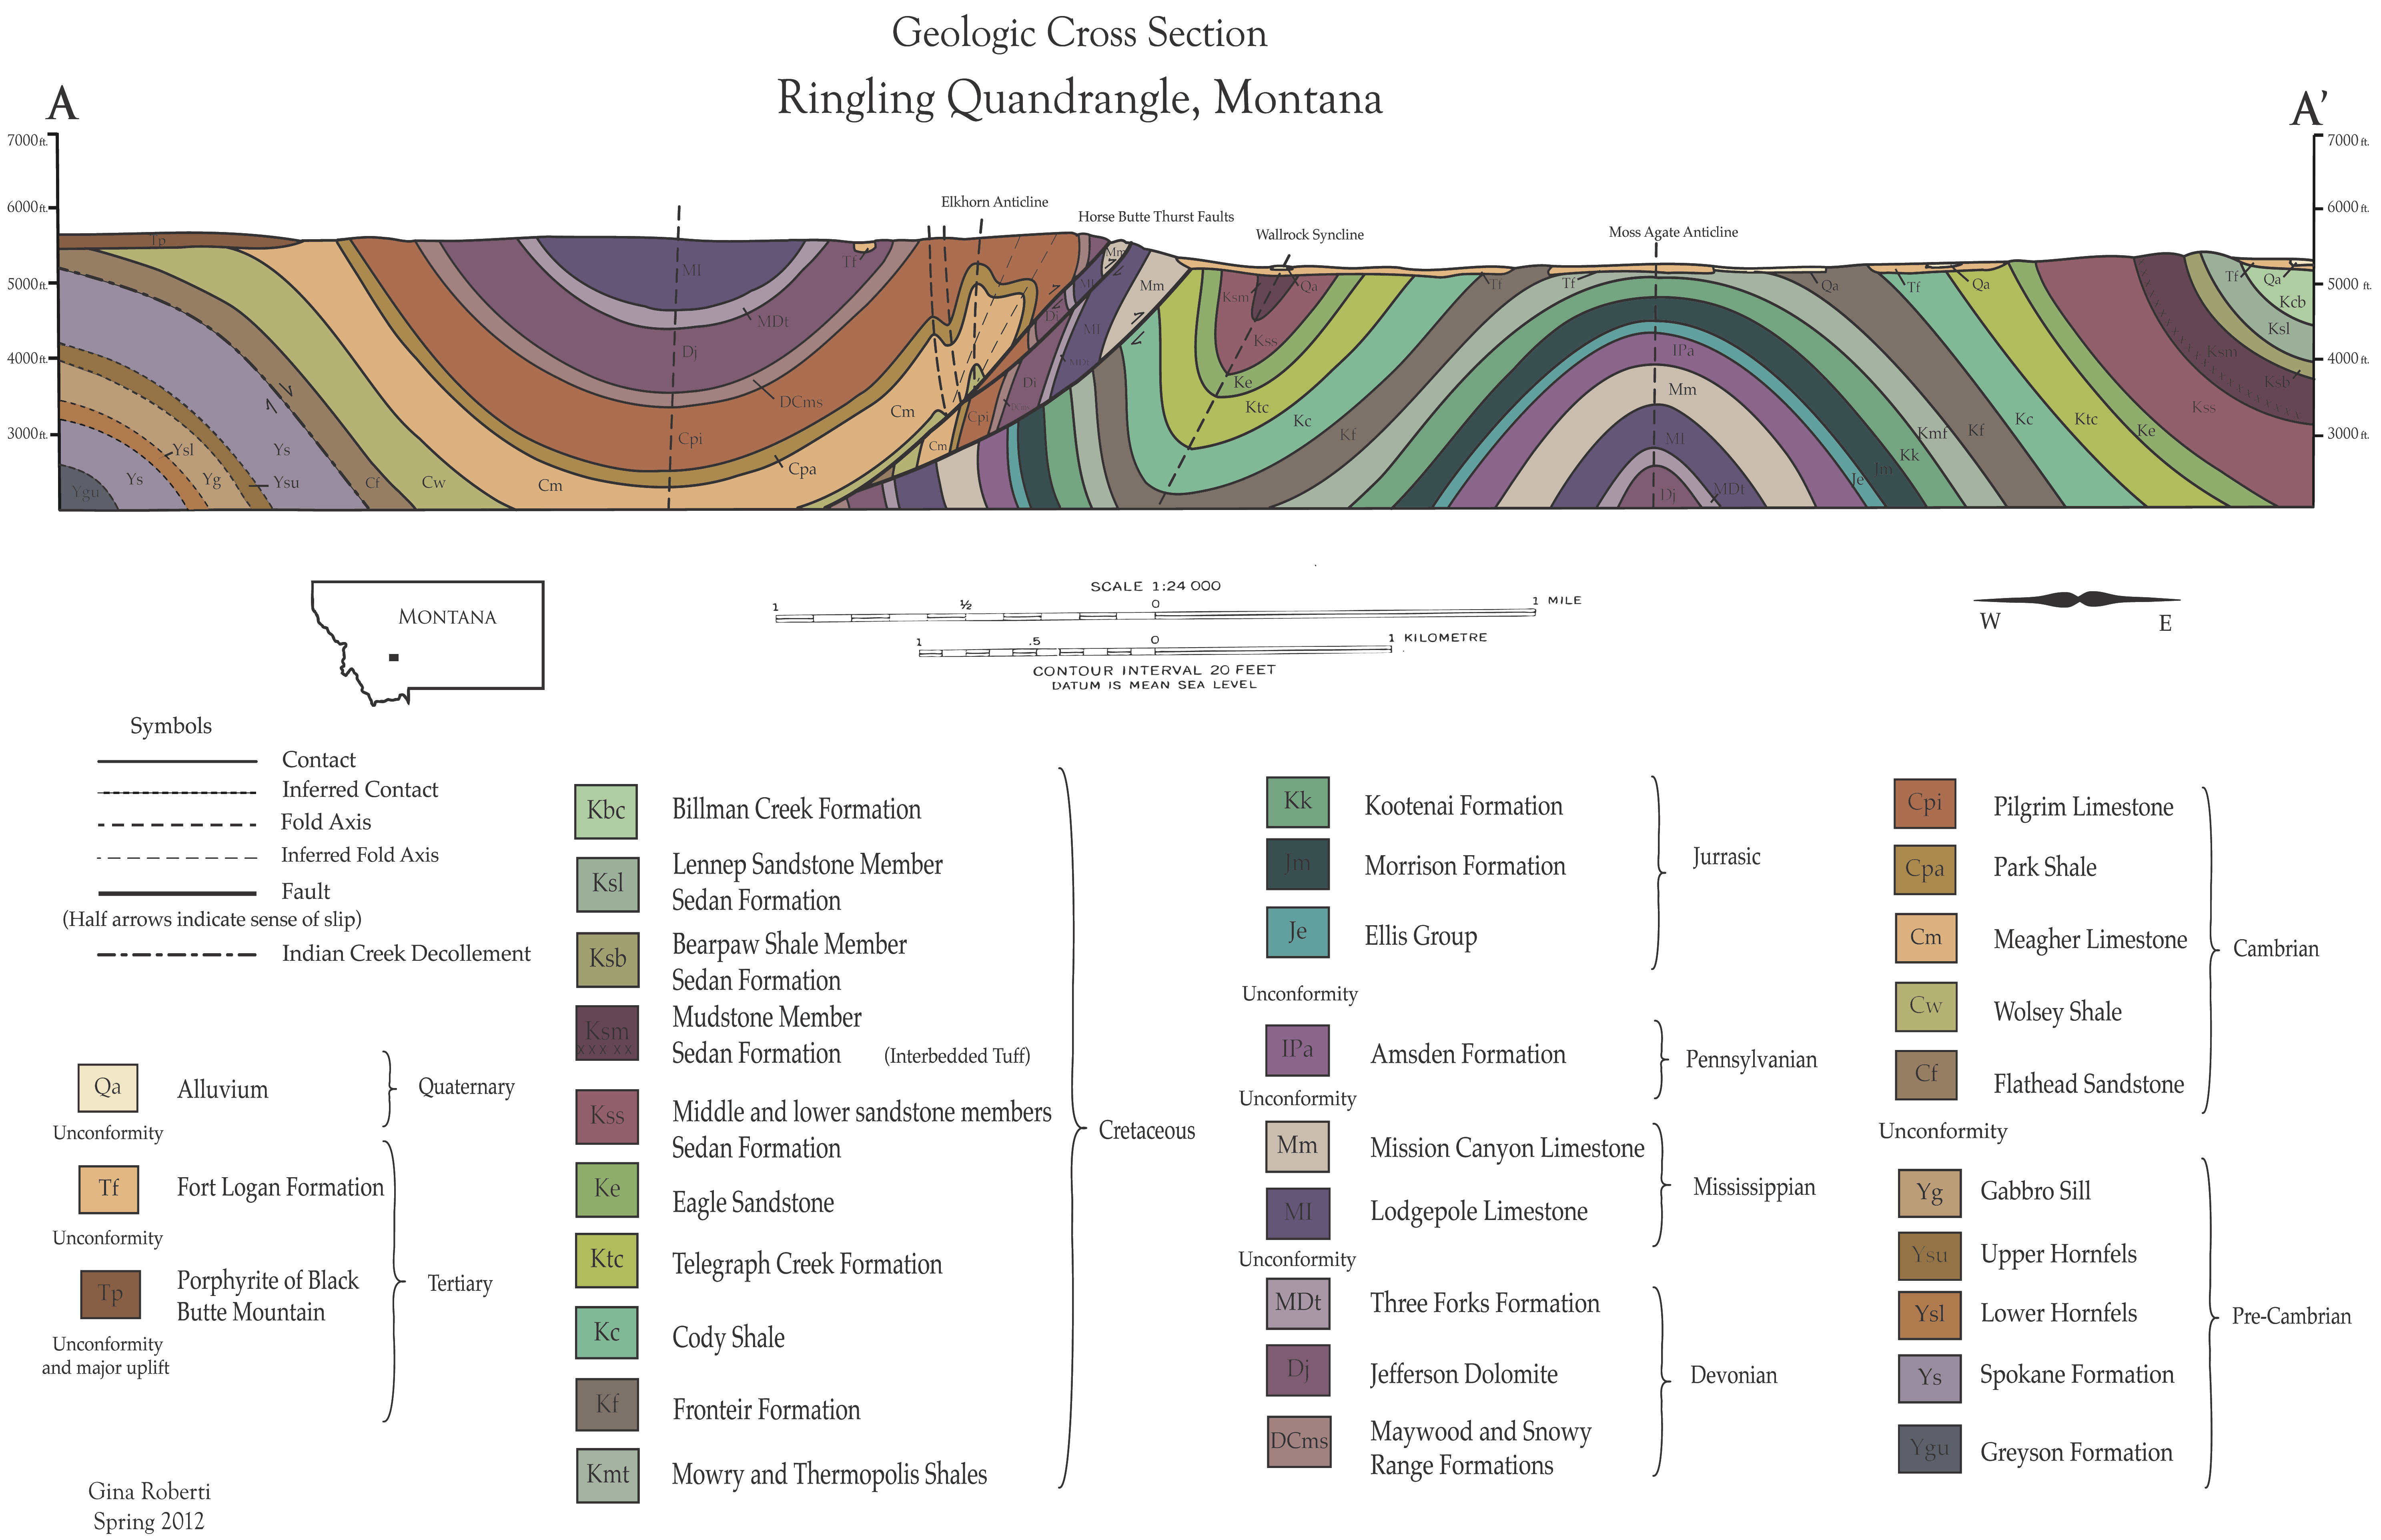This screenshot has height=1540, width=2381.
Task: Click the W–E compass direction symbol
Action: click(2078, 611)
